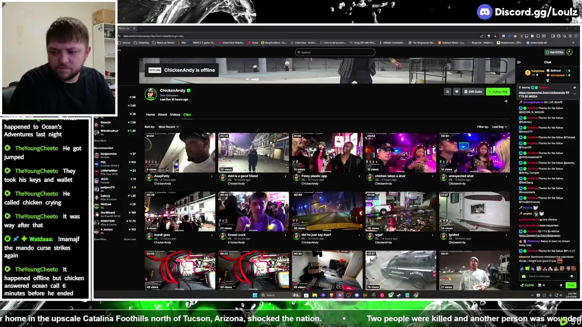
Task: Click ChickenAndy avatar under 'Ocean cuck' clip
Action: [x=223, y=237]
